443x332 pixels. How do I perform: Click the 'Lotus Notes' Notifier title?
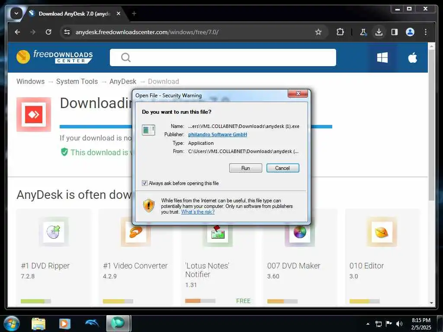pos(207,270)
